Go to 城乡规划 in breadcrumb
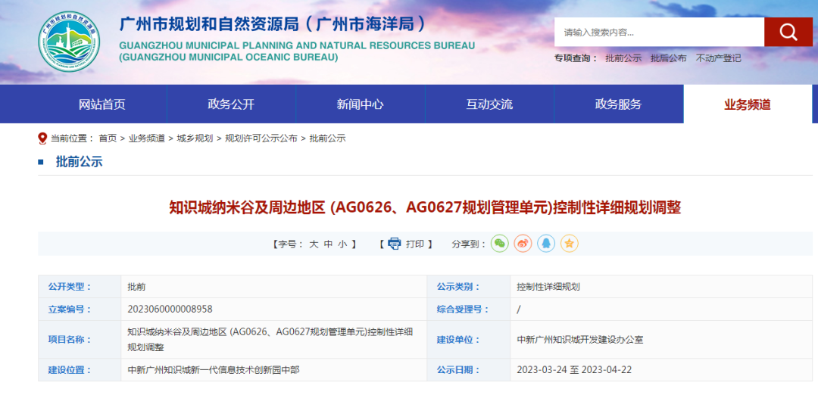This screenshot has height=395, width=818. tap(195, 138)
